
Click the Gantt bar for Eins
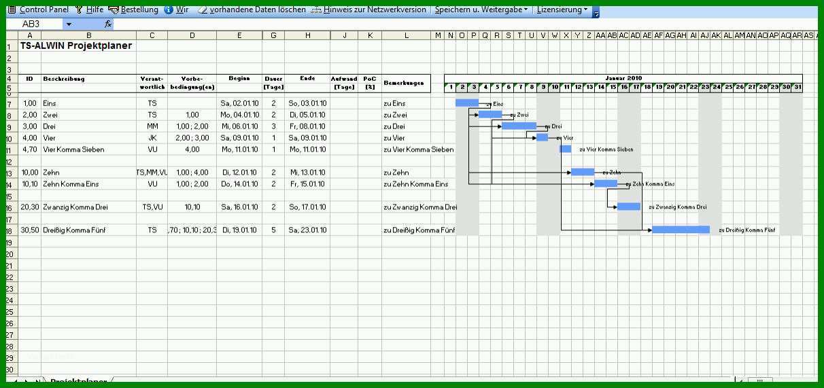(467, 103)
